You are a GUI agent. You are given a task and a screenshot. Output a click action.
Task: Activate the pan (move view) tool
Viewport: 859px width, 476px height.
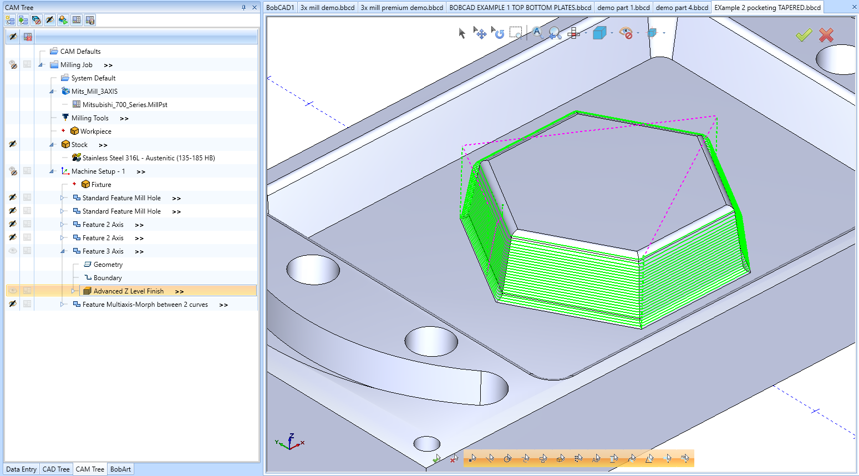pos(481,33)
